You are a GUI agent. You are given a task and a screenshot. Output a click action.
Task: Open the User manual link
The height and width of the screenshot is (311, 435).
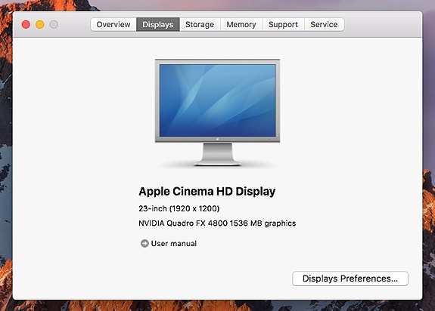coord(174,244)
